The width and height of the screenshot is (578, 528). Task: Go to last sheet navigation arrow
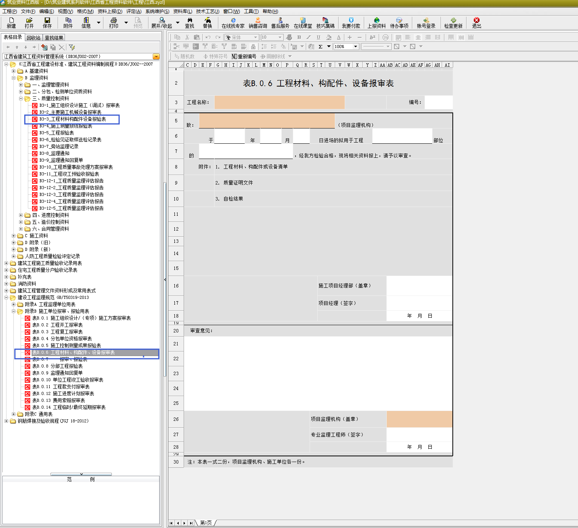[191, 523]
